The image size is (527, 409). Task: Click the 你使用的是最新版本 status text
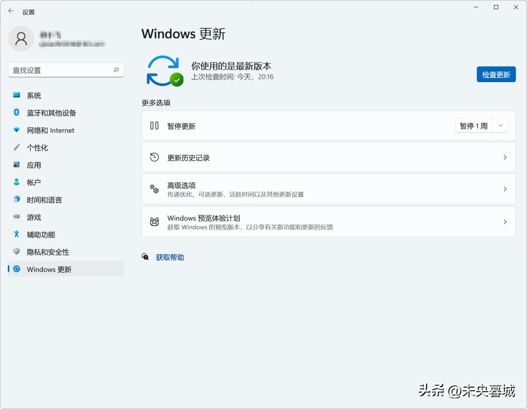[231, 66]
